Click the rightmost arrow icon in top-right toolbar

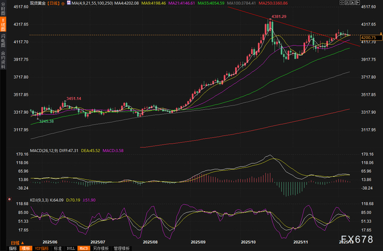358,2
